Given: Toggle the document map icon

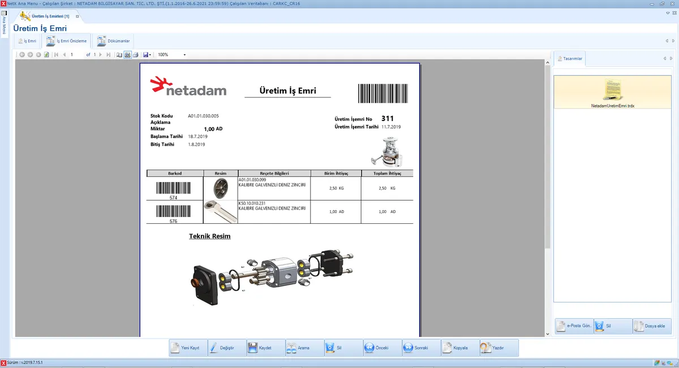Looking at the screenshot, I should point(119,55).
